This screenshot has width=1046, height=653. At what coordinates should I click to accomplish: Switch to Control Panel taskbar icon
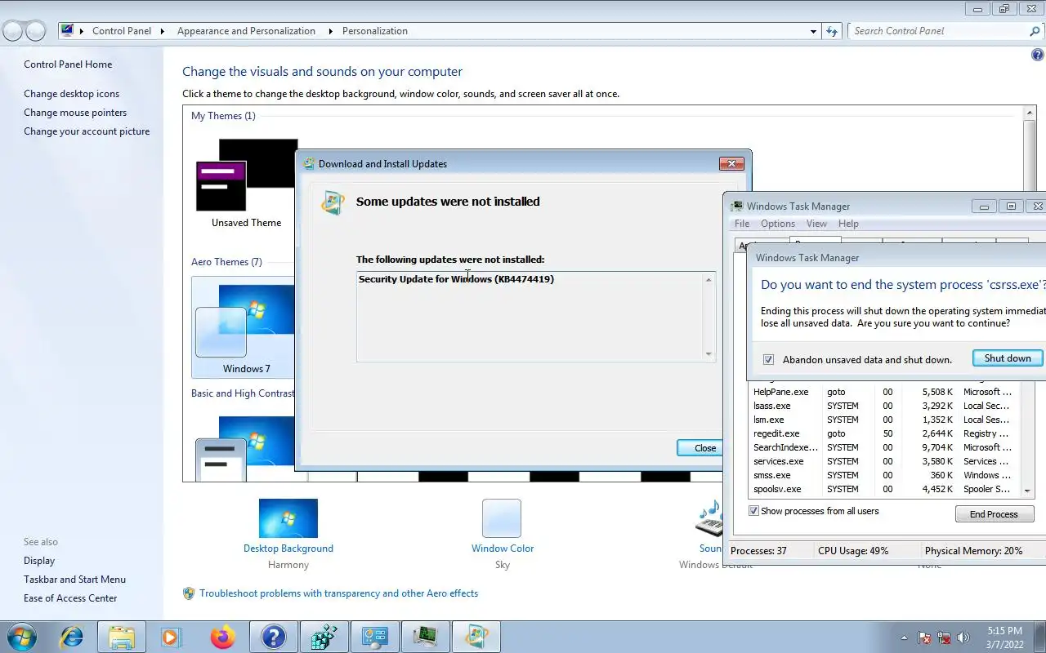coord(375,636)
